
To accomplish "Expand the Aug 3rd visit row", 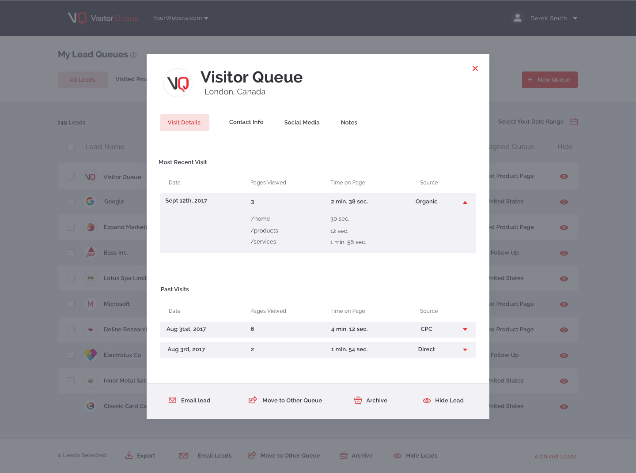I will pos(465,350).
